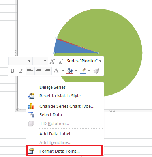Viewport: 152px width, 157px height.
Task: Click the Format Painter brush icon
Action: 96,71
